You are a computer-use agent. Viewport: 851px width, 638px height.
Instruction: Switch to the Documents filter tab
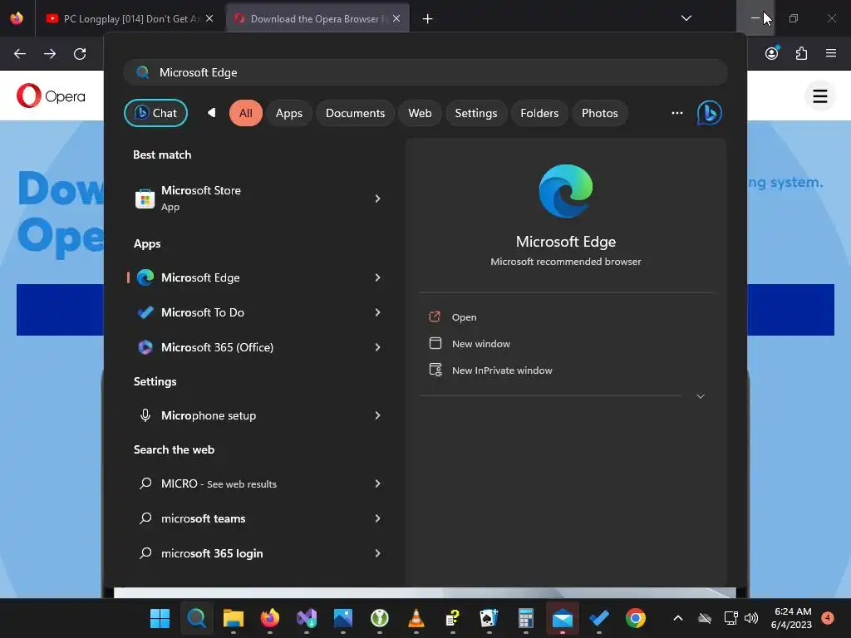pyautogui.click(x=355, y=113)
